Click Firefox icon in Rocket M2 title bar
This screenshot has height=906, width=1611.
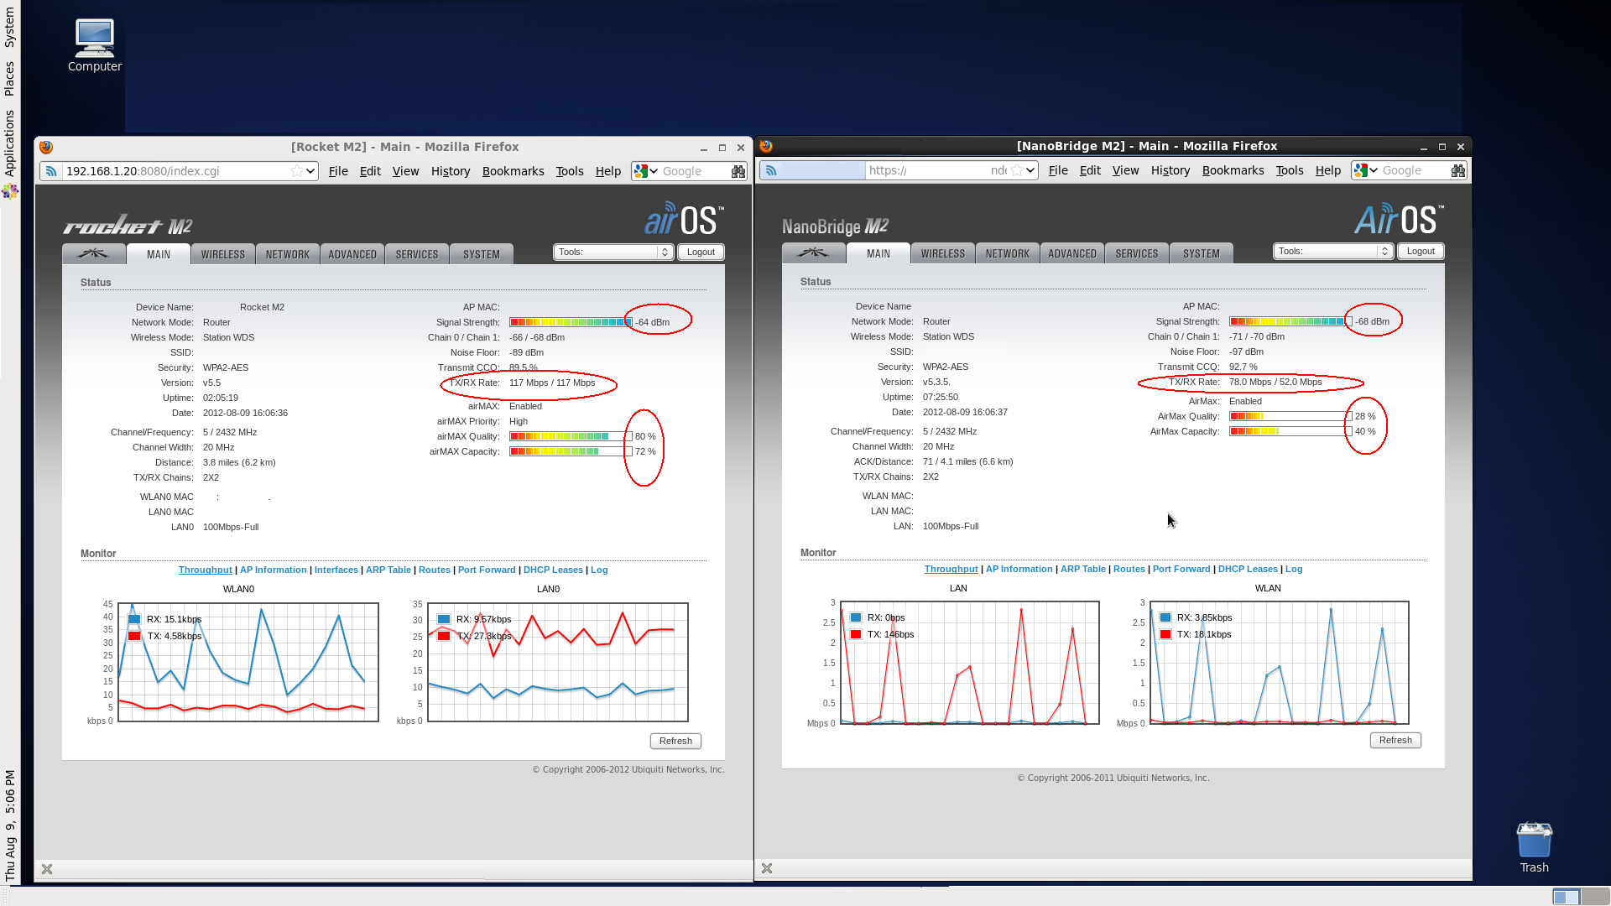46,147
